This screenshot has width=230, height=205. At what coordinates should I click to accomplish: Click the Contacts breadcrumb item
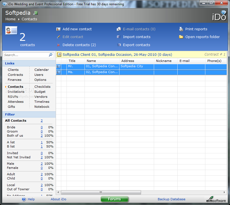(29, 19)
